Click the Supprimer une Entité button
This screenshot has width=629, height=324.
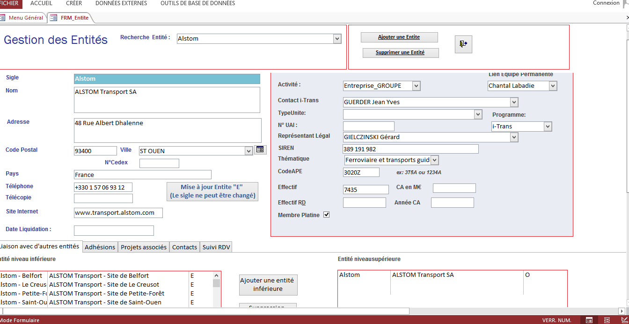pos(400,53)
